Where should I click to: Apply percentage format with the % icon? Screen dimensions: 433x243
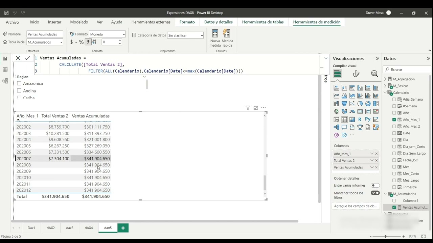click(x=82, y=42)
